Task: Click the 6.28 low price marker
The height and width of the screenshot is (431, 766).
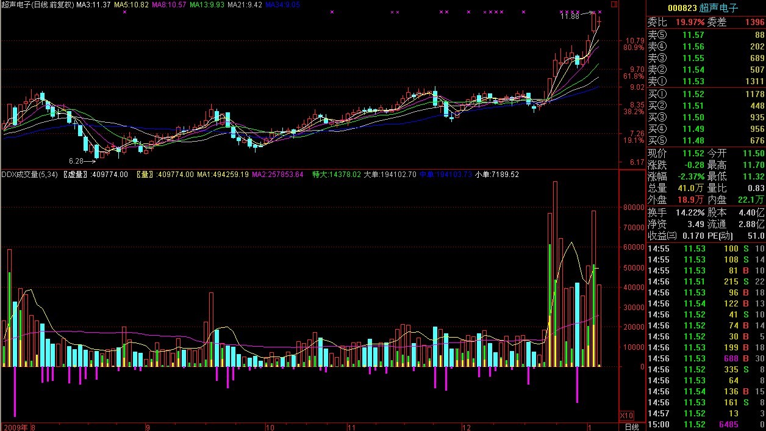Action: click(76, 161)
